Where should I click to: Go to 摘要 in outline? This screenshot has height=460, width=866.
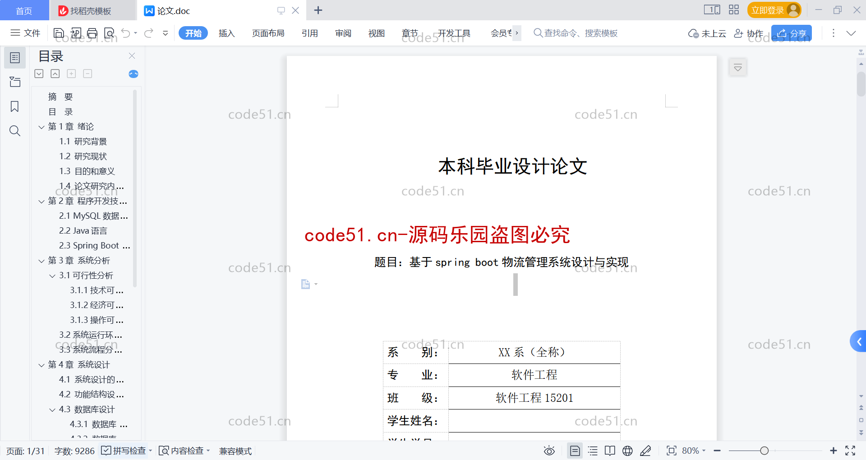pyautogui.click(x=60, y=97)
